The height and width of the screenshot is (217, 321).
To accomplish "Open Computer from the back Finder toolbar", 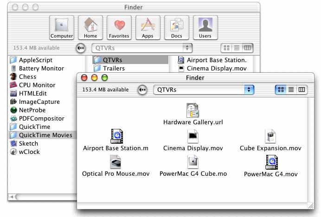I will (x=62, y=28).
